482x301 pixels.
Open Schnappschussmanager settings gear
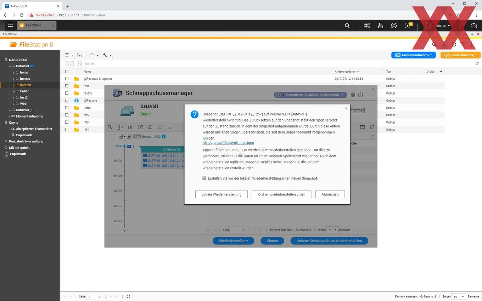(x=353, y=95)
